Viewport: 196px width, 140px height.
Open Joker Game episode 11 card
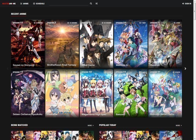pos(96,44)
